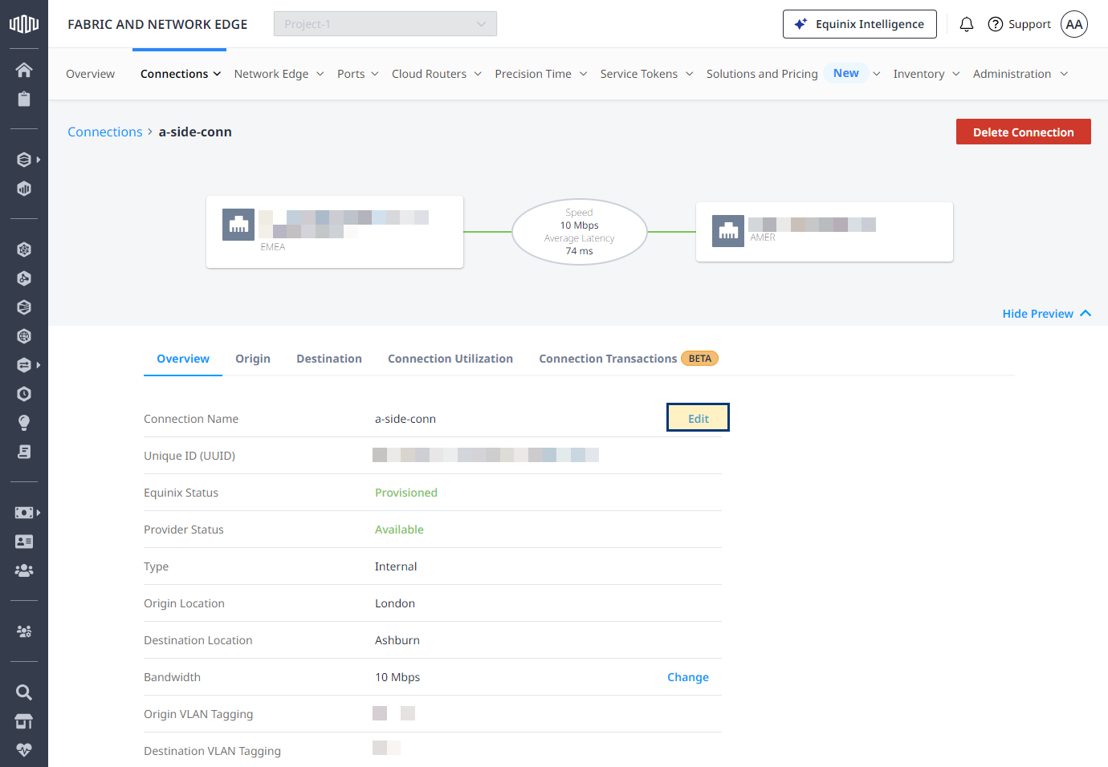Follow the Connections breadcrumb link
The width and height of the screenshot is (1108, 767).
(105, 132)
